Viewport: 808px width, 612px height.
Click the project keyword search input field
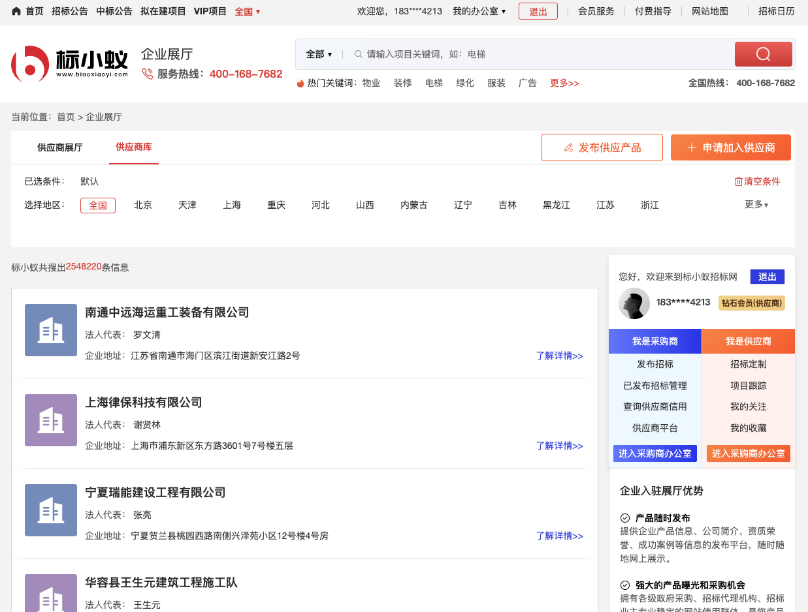[542, 54]
